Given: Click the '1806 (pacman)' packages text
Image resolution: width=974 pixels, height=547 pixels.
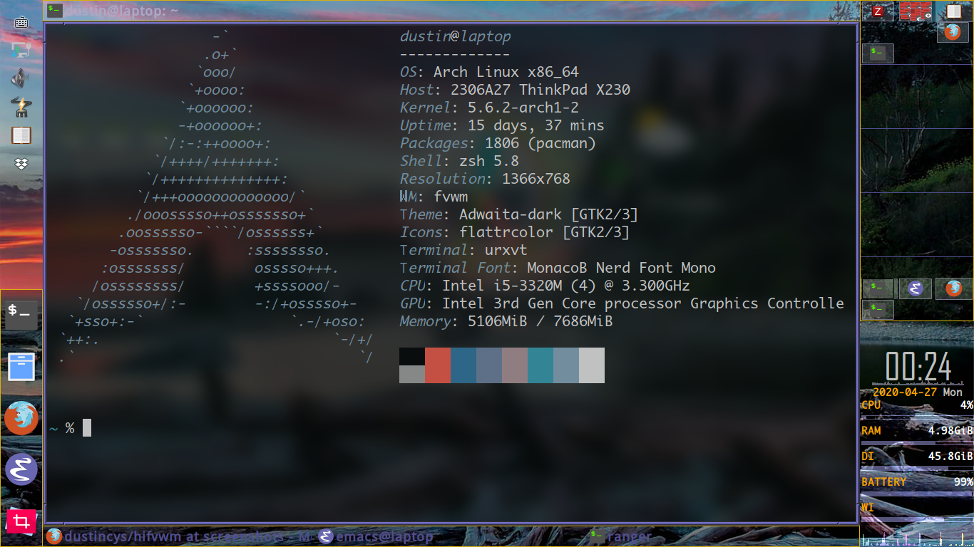Looking at the screenshot, I should (x=540, y=143).
